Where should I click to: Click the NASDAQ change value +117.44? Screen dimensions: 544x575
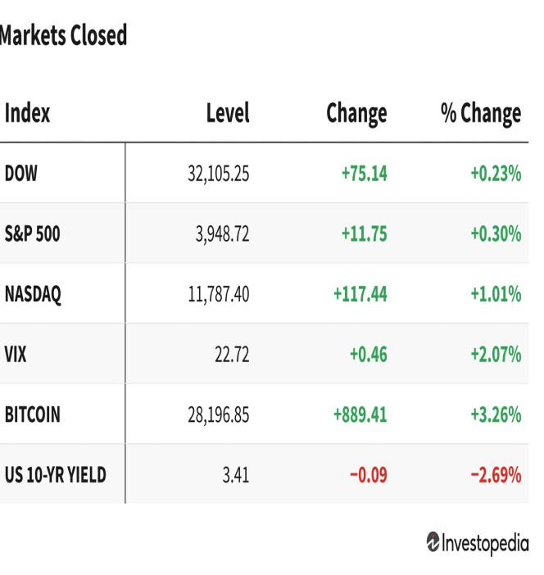pos(360,294)
